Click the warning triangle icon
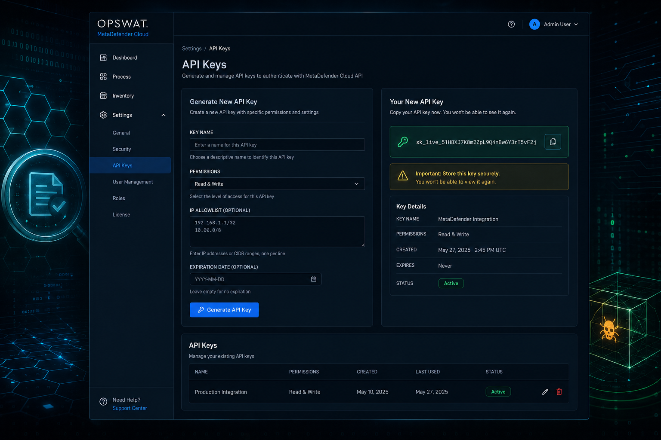Viewport: 661px width, 440px height. click(403, 176)
